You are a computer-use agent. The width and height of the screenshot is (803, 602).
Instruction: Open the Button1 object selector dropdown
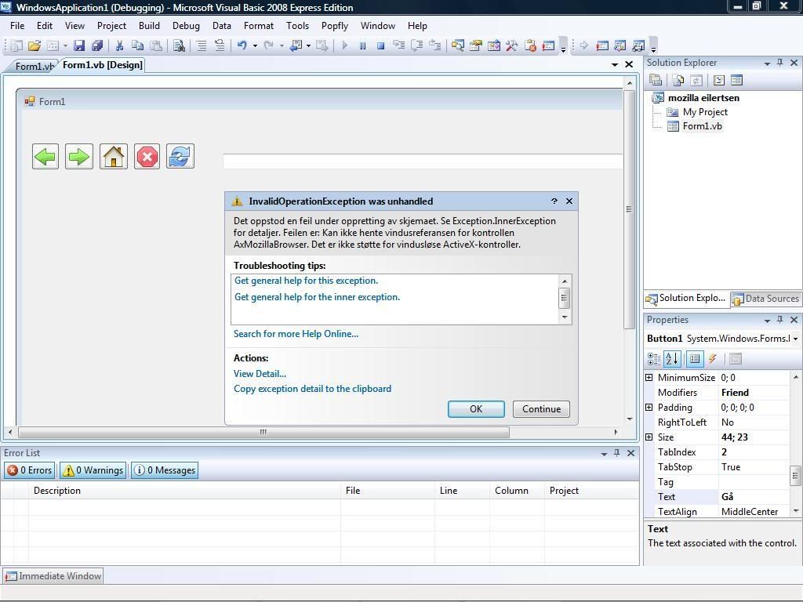pyautogui.click(x=794, y=339)
